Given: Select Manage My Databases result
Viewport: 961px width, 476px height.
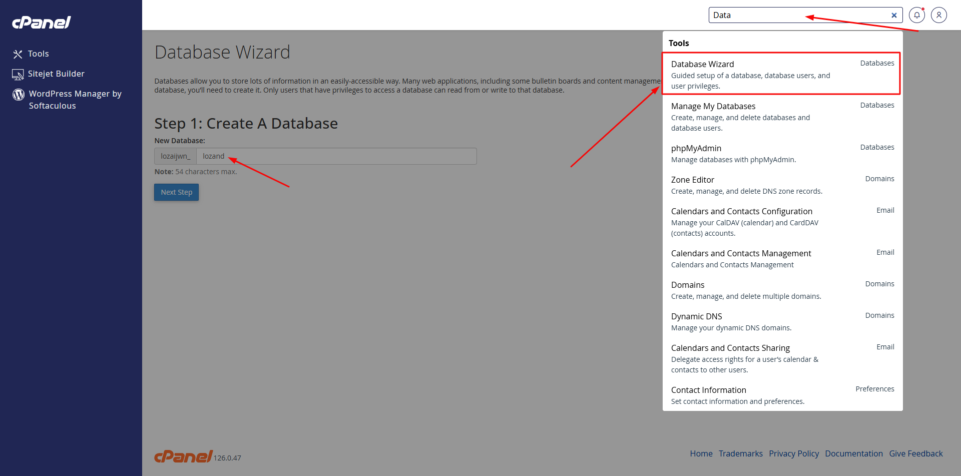Looking at the screenshot, I should pos(713,106).
